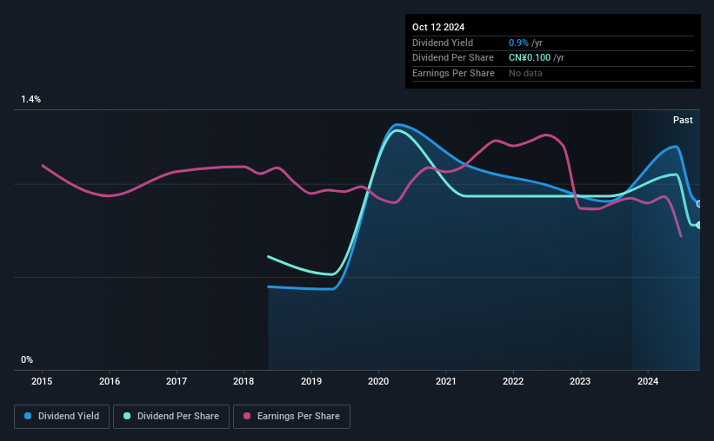
Task: Click the 0% y-axis label
Action: click(27, 359)
